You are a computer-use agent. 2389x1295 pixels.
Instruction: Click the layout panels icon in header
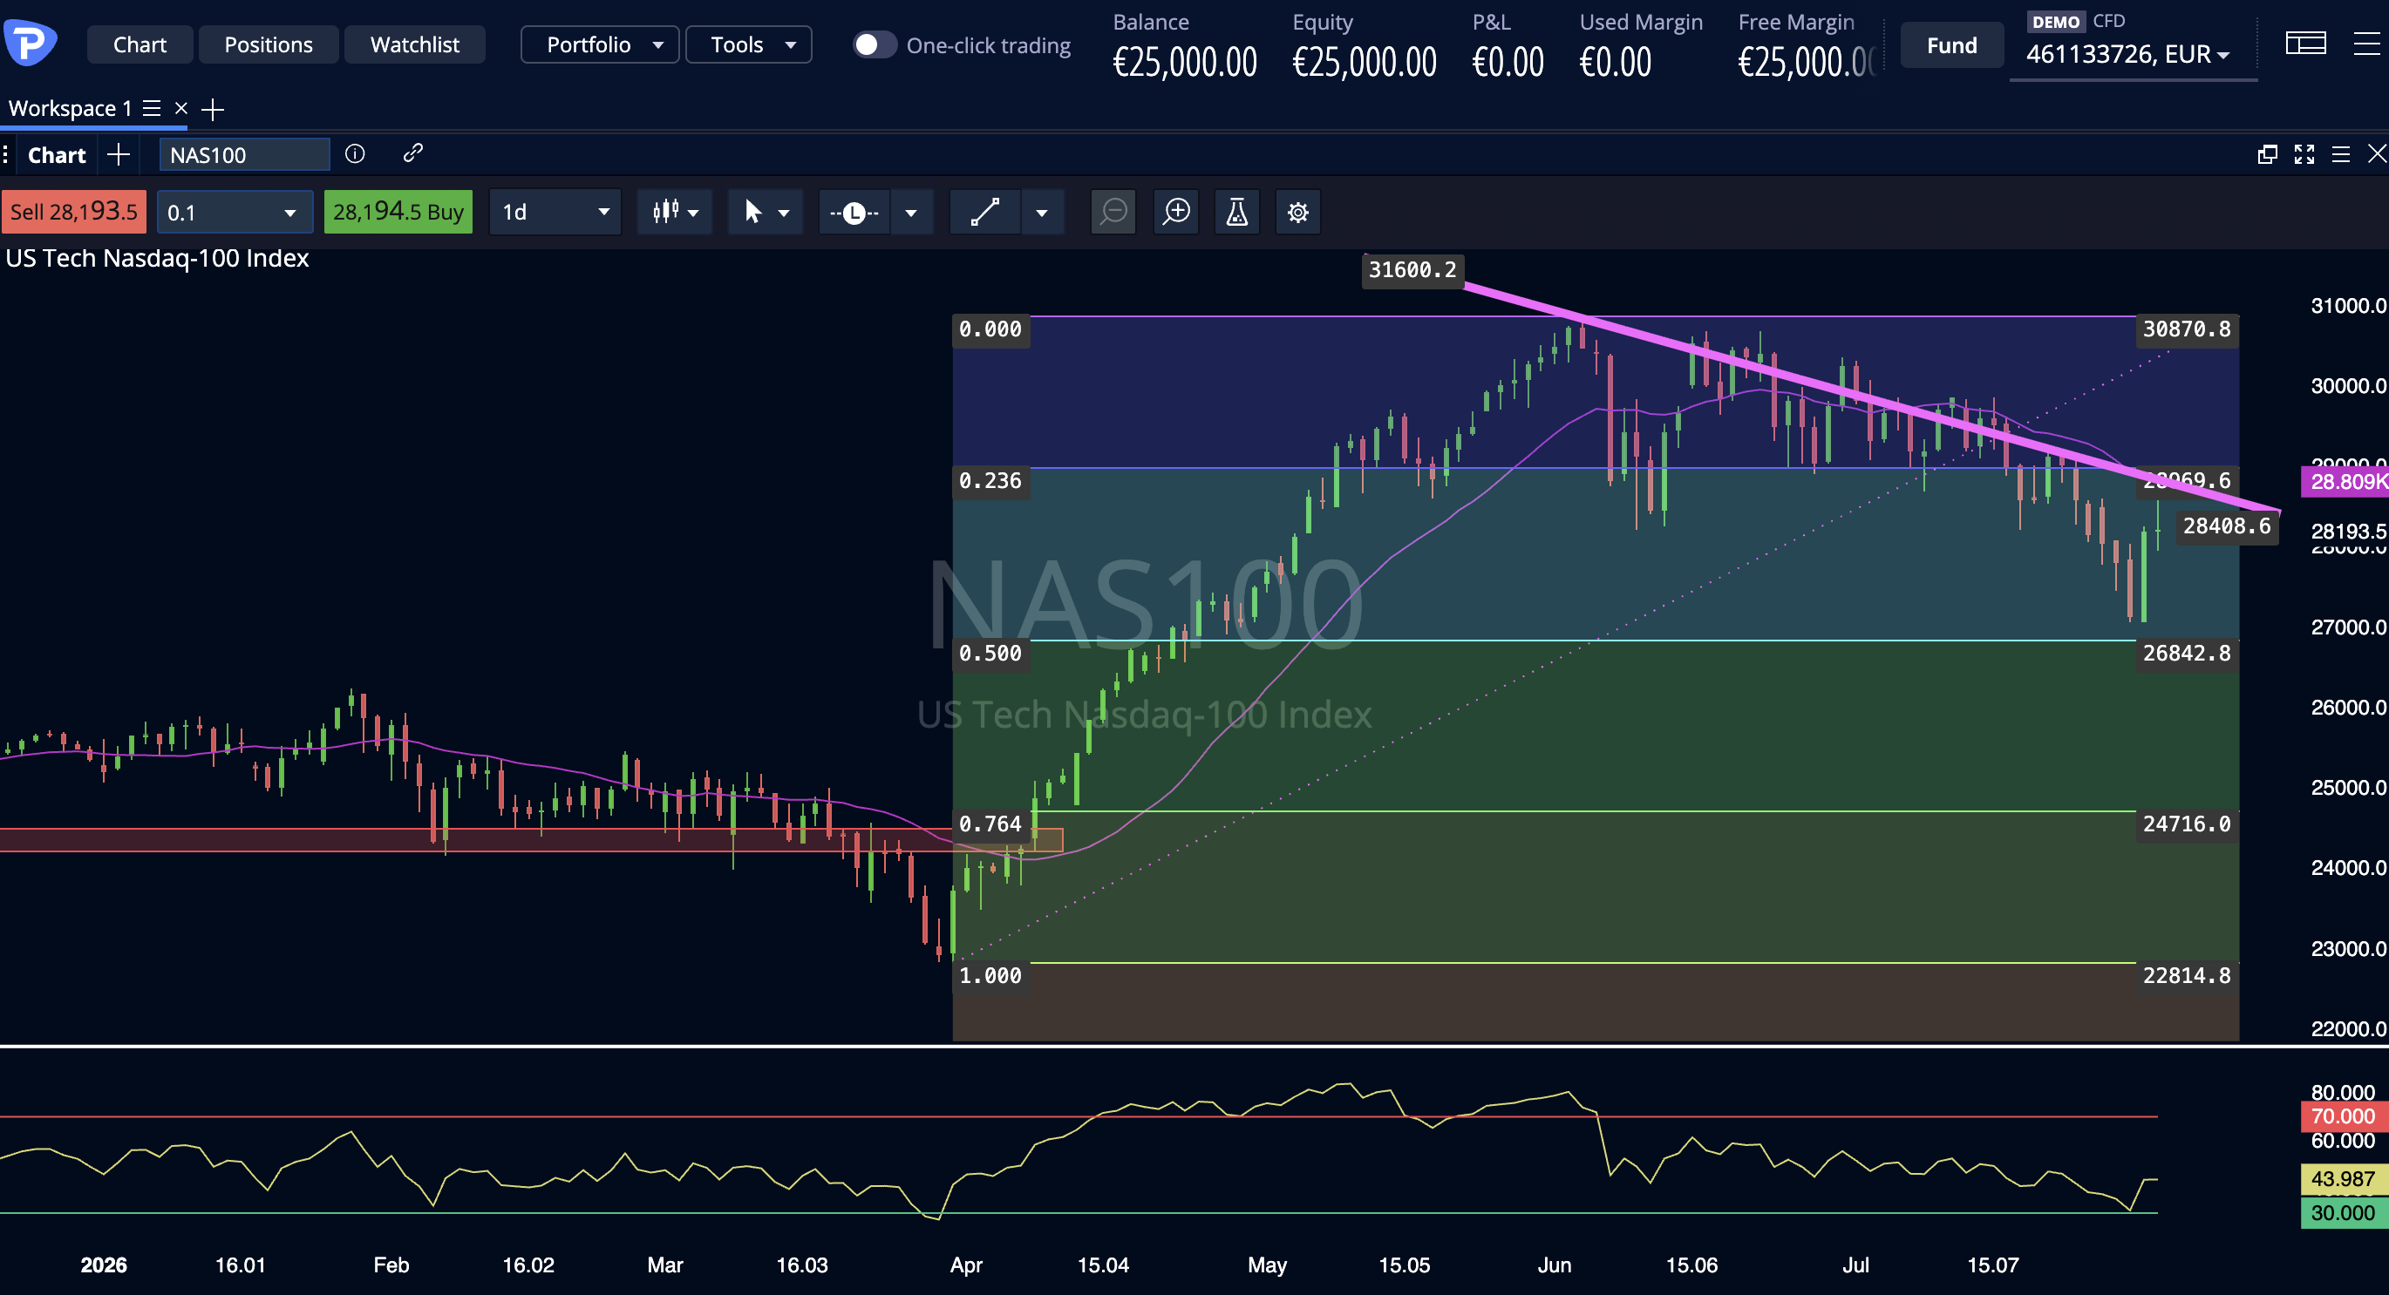click(2304, 43)
